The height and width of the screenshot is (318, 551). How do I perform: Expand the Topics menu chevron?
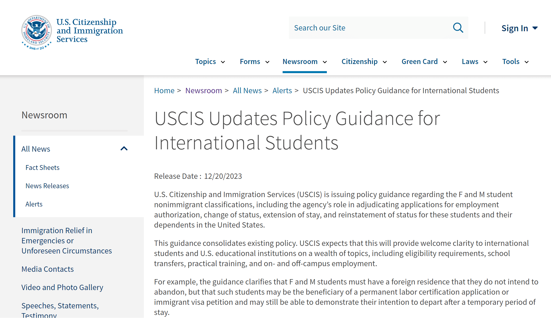[x=223, y=62]
